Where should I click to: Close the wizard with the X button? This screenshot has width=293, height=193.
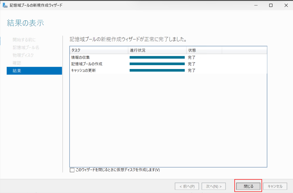click(x=286, y=5)
